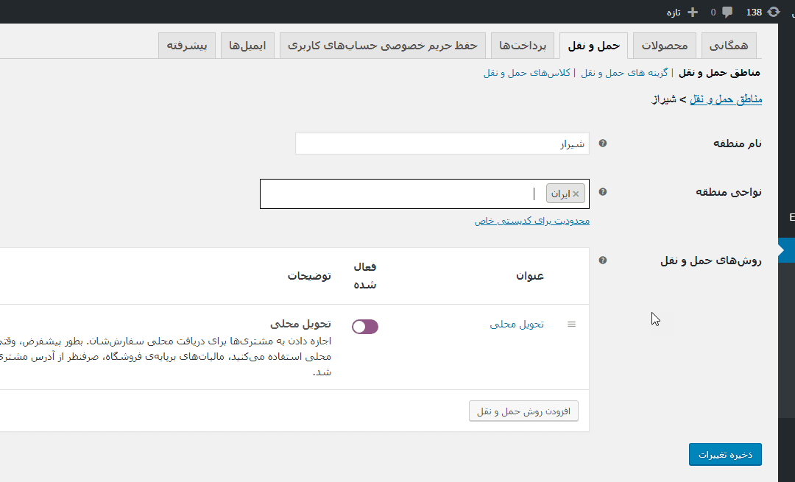Toggle the تحویل محلی enabled switch

tap(365, 327)
